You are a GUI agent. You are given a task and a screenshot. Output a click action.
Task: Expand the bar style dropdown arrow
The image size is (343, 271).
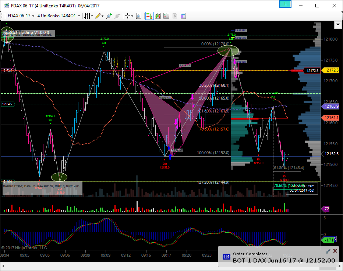coord(92,16)
